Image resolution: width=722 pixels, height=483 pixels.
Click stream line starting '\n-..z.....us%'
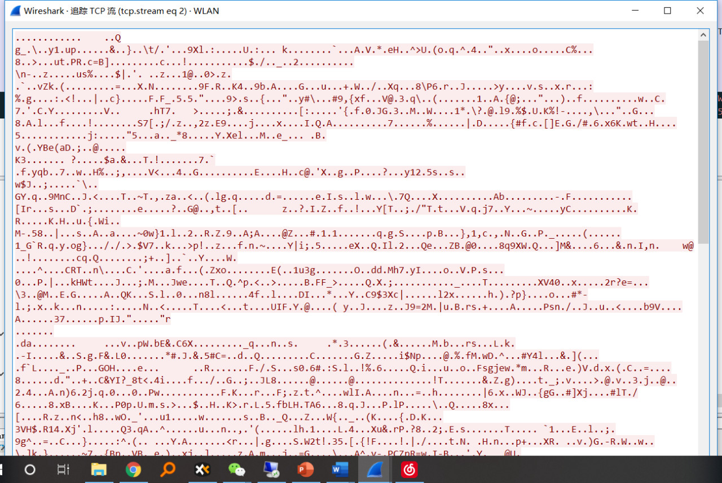124,74
